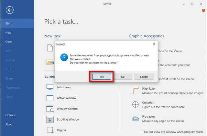Viewport: 207px width, 136px height.
Task: Click the Pixel Ruler icon
Action: pos(135,91)
